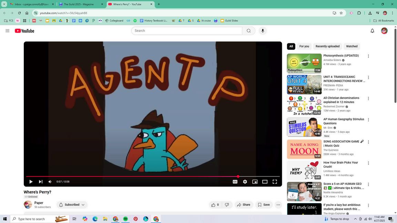
Task: Open All Bookmarks folder
Action: pyautogui.click(x=384, y=21)
